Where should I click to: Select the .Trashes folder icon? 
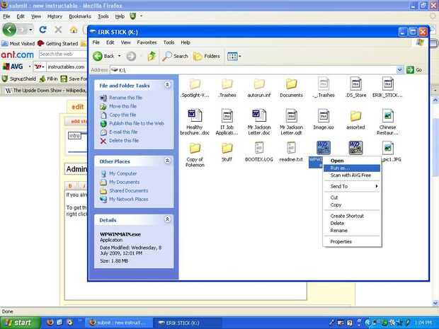coord(227,83)
